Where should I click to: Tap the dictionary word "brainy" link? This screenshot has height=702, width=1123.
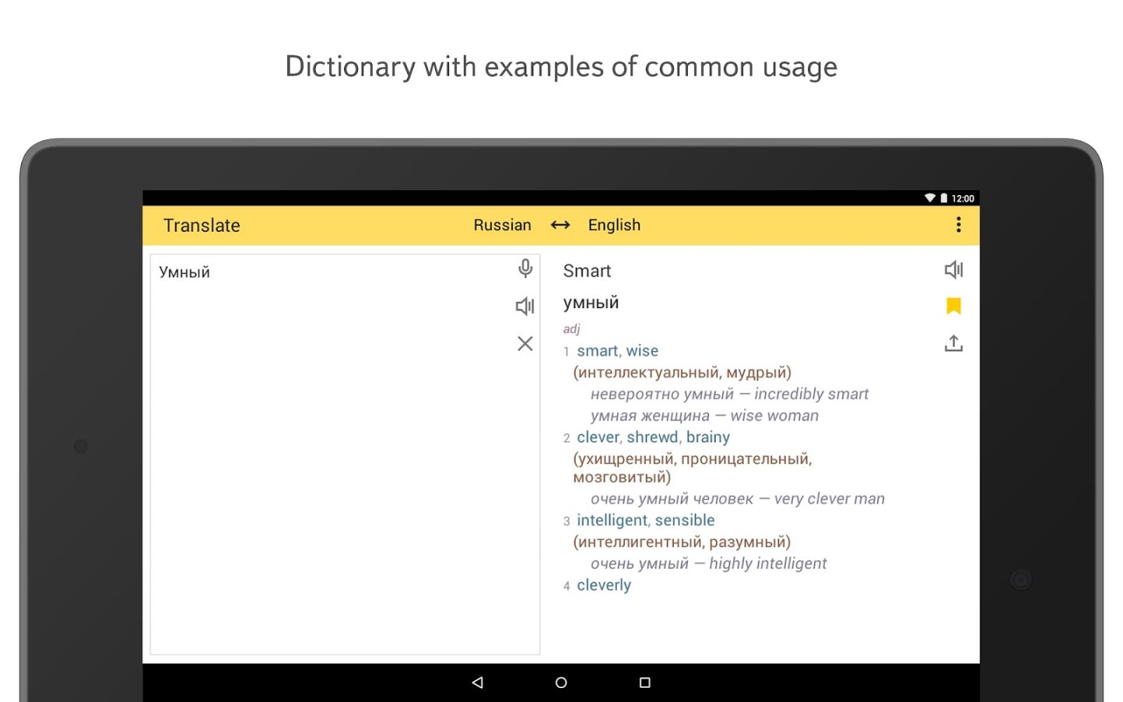click(x=708, y=438)
